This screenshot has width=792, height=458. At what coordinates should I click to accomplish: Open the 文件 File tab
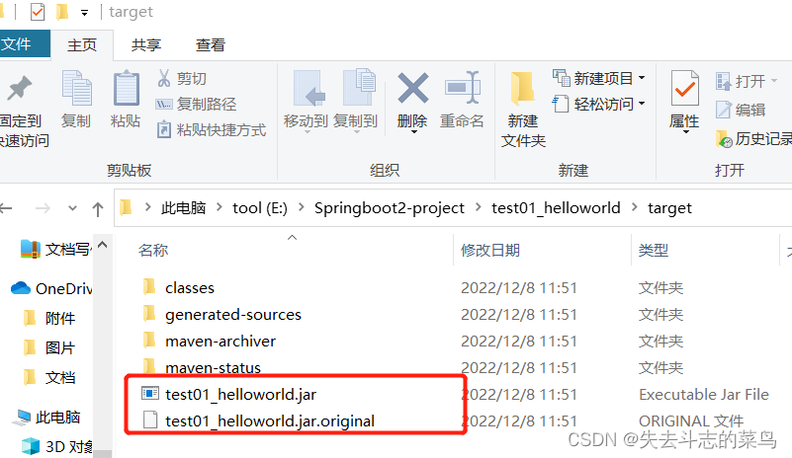tap(25, 43)
